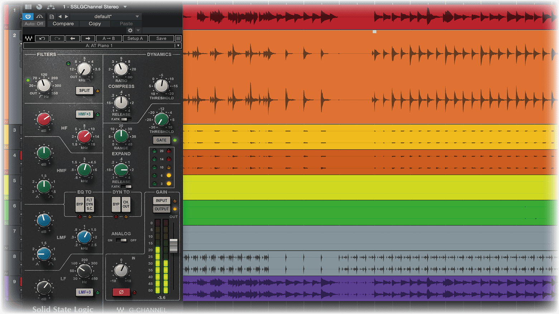This screenshot has height=314, width=559.
Task: Click the automation read/write curve icon
Action: tap(39, 16)
